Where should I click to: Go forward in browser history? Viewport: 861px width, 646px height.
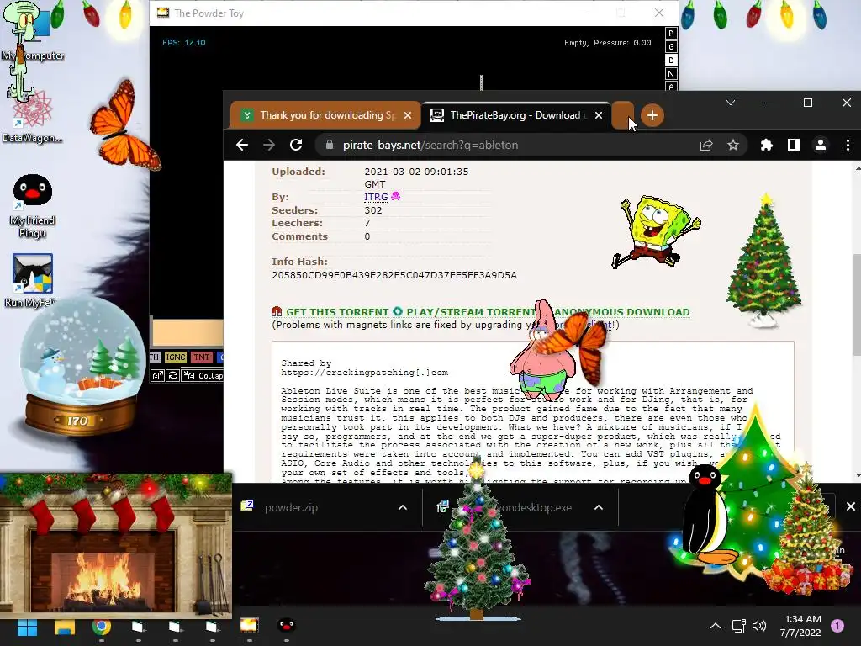269,145
